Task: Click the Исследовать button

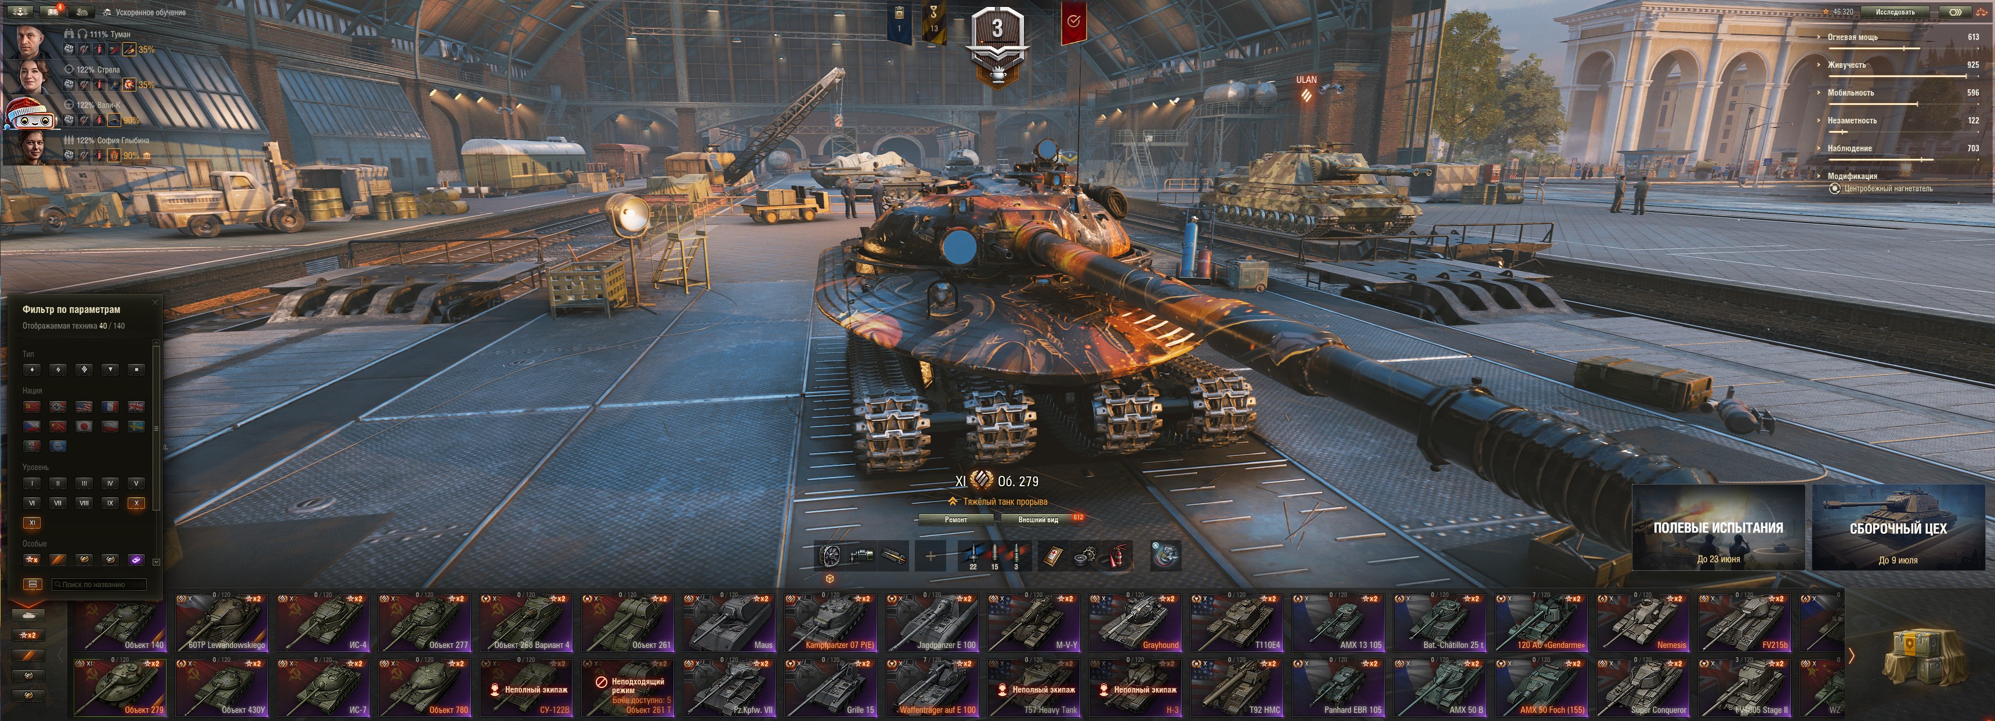Action: click(1895, 12)
